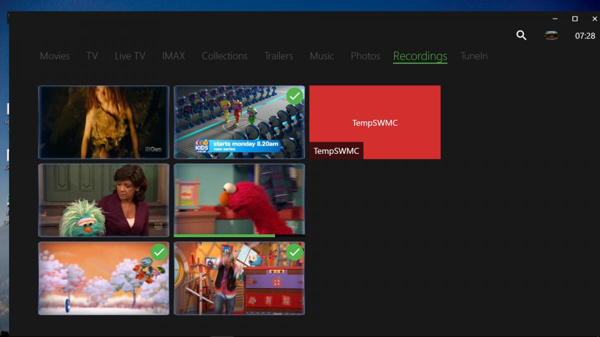Play the Elmo recording thumbnail
Screen dimensions: 600x337
pos(239,200)
